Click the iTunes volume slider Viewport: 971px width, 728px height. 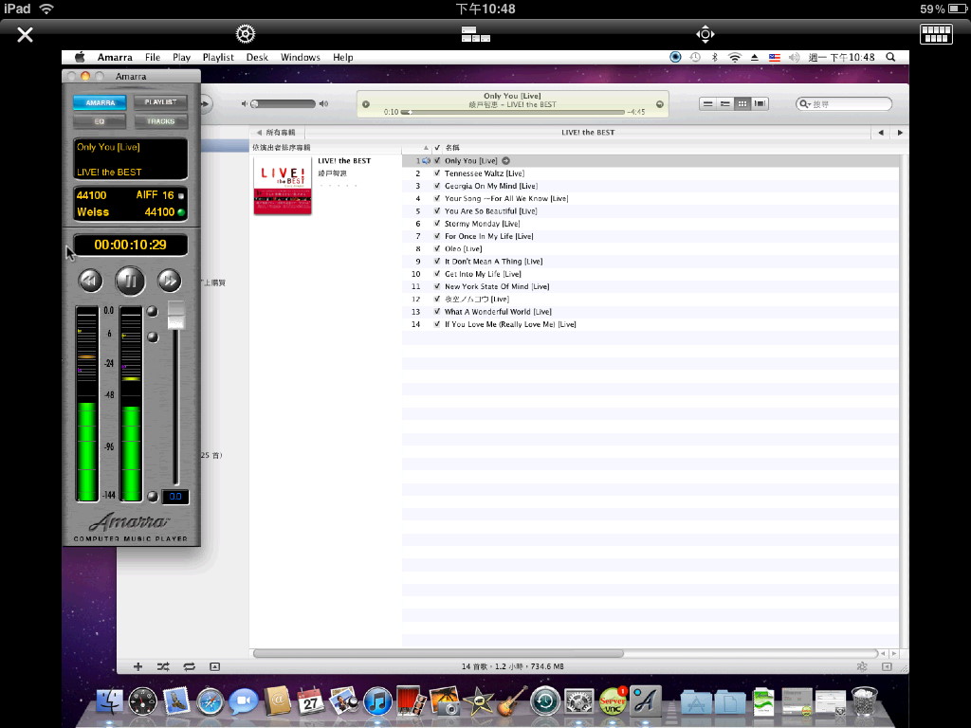[x=284, y=103]
